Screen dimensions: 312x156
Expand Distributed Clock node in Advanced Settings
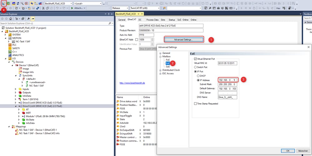coord(160,70)
